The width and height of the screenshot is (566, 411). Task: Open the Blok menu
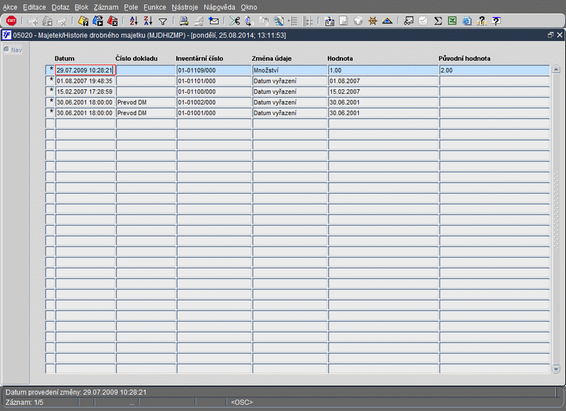81,7
